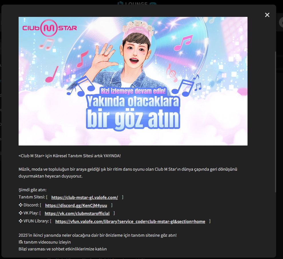Click the '2025'in ikinci yarısında' preview sentence
Image resolution: width=283 pixels, height=259 pixels.
pyautogui.click(x=98, y=235)
